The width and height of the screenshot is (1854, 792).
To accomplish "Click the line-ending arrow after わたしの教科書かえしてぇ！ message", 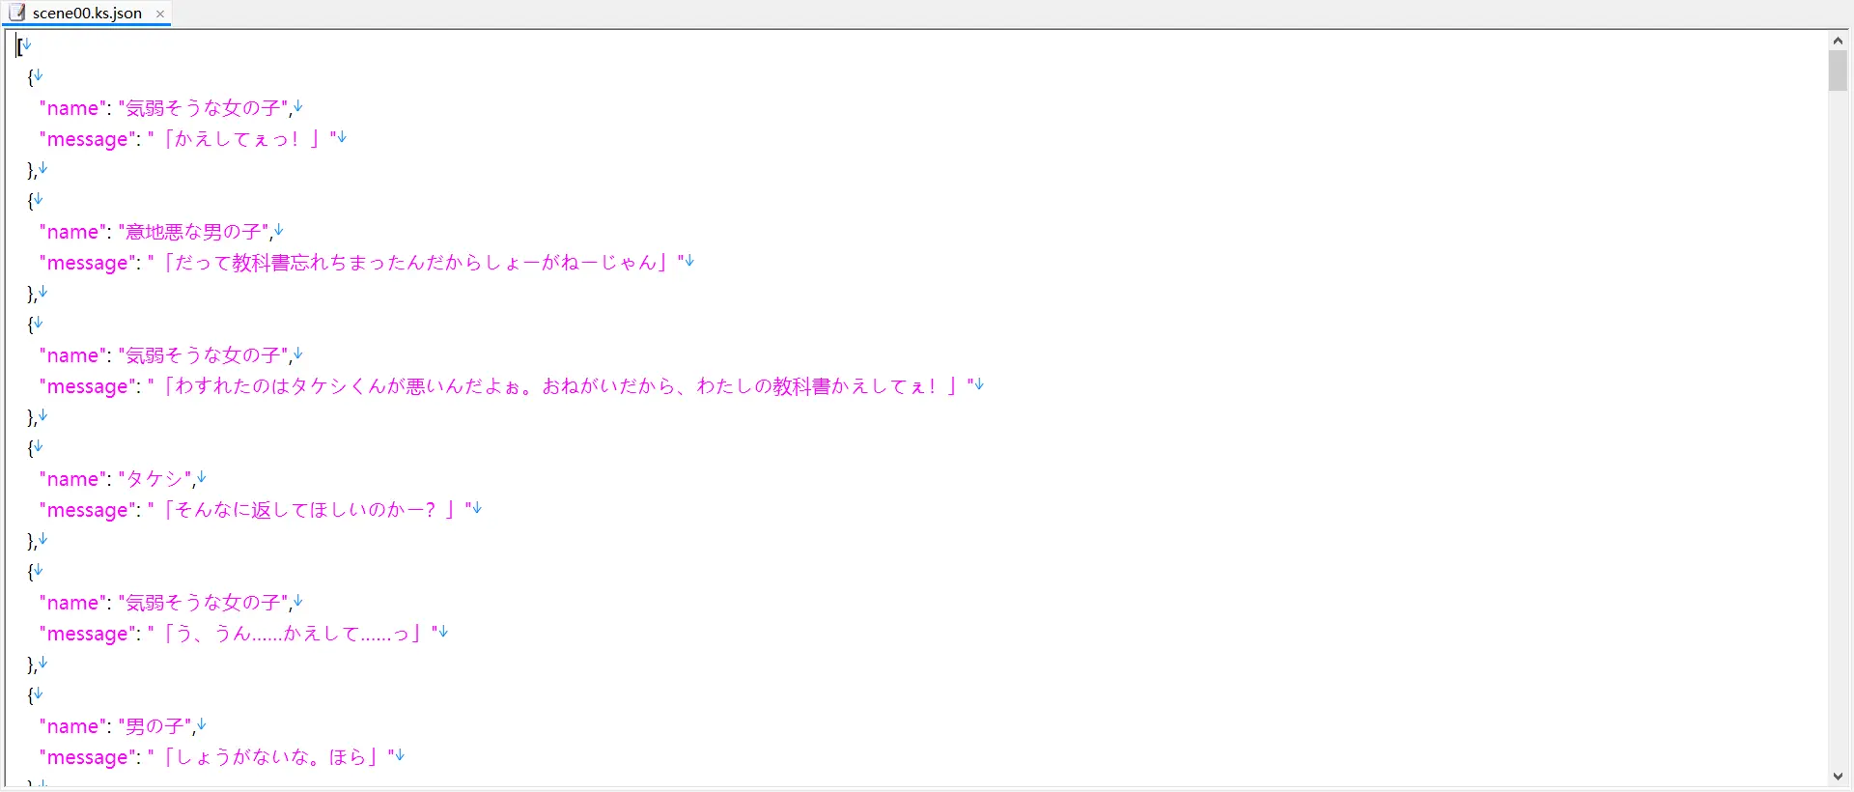I will click(x=979, y=384).
